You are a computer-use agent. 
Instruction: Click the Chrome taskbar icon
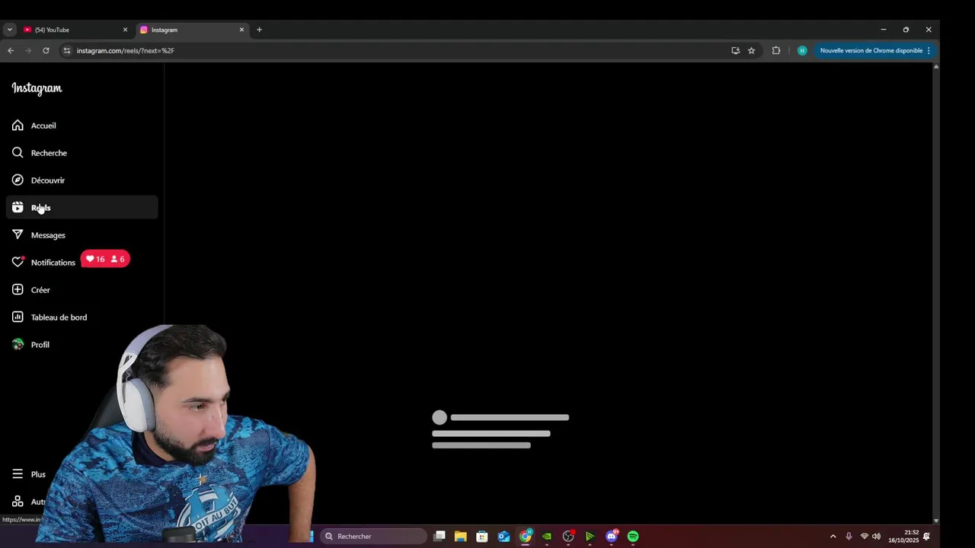point(526,537)
